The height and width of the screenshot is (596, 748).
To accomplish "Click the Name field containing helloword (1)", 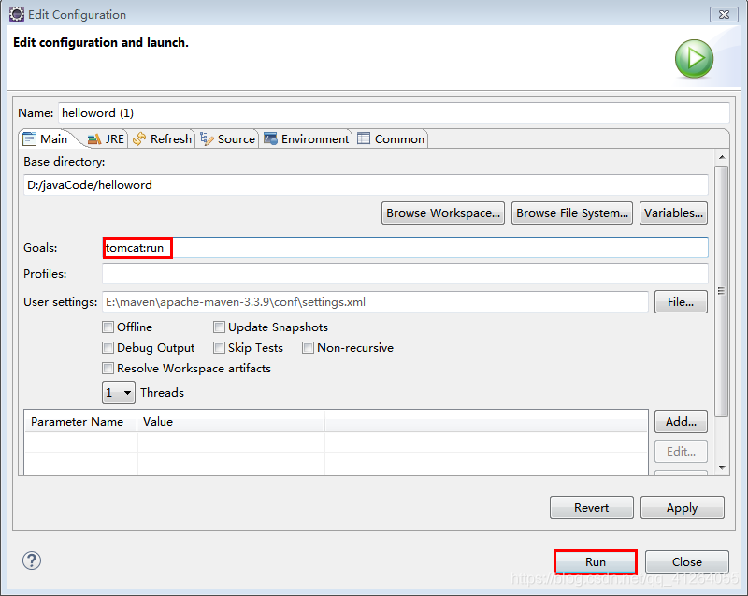I will 394,112.
